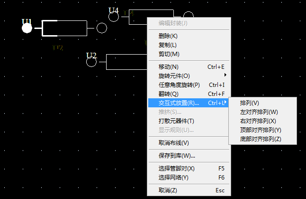Select 移动(N) menu item

[x=169, y=67]
